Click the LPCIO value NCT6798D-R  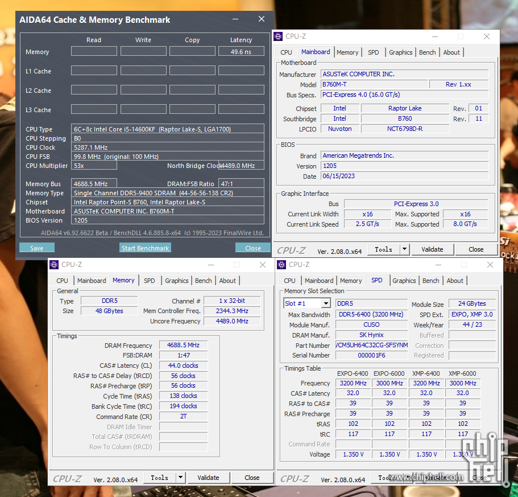[x=405, y=129]
